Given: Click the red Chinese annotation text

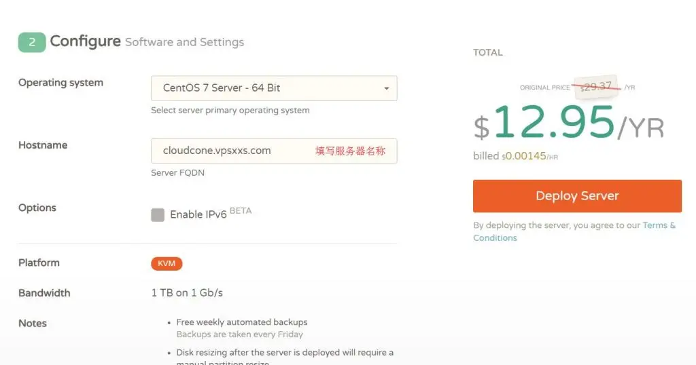Looking at the screenshot, I should pos(350,151).
